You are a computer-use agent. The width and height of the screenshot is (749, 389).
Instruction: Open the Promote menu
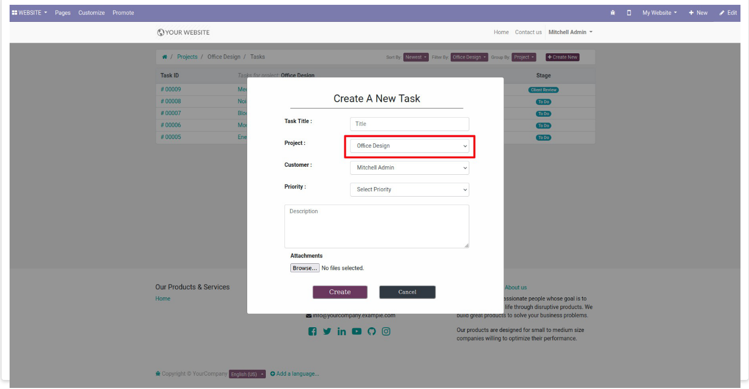(123, 13)
